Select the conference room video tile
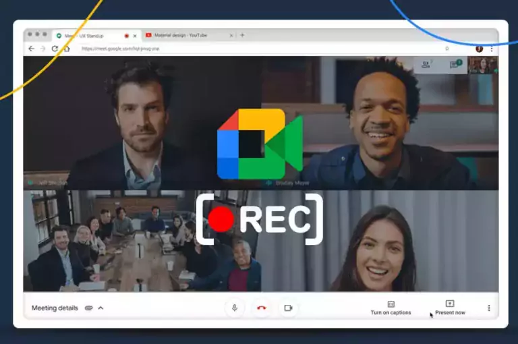518x344 pixels. pos(142,241)
